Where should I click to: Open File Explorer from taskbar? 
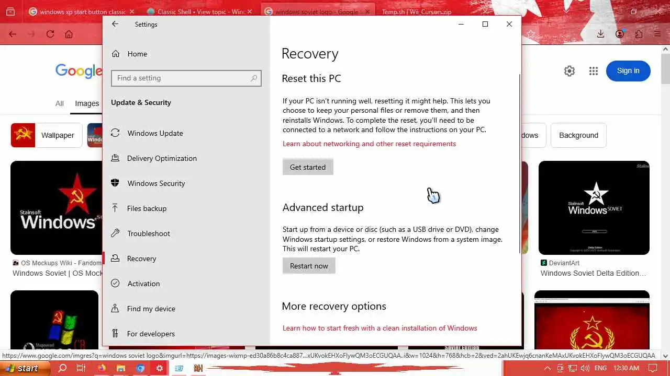click(121, 368)
